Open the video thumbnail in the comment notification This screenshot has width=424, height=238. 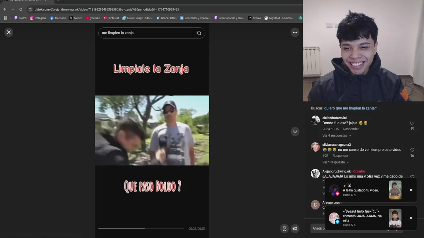(395, 218)
